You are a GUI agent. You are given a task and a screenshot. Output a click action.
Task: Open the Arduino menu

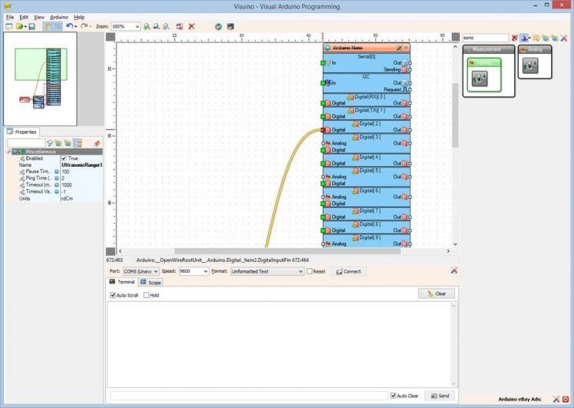[59, 16]
